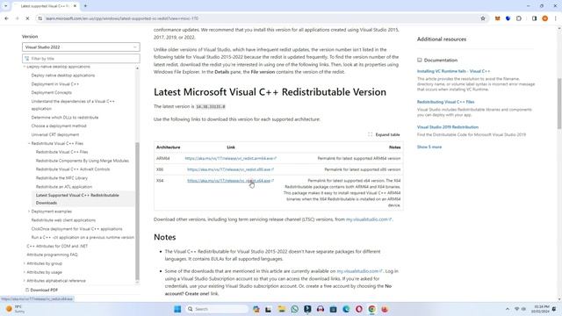562x316 pixels.
Task: Select the Latest supported Visual C++ tab
Action: tap(45, 6)
